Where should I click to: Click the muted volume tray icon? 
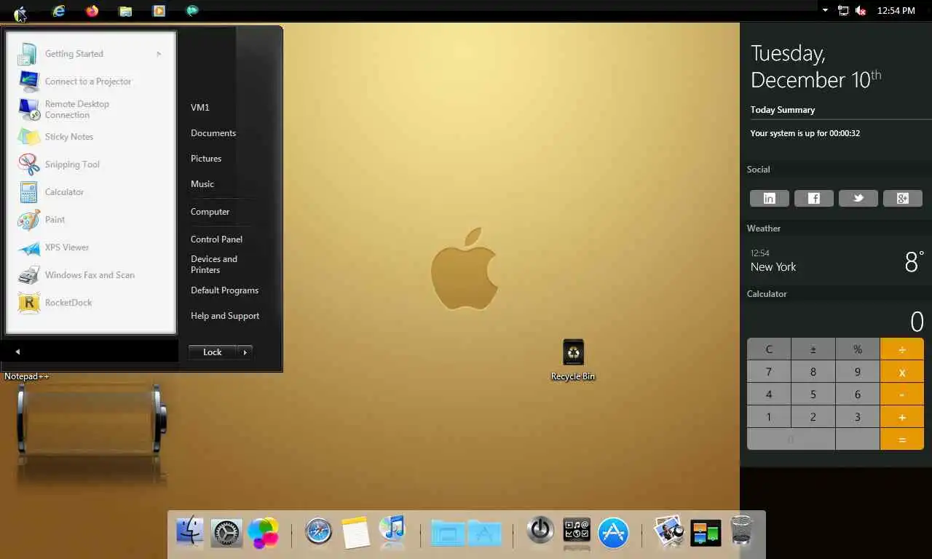861,11
